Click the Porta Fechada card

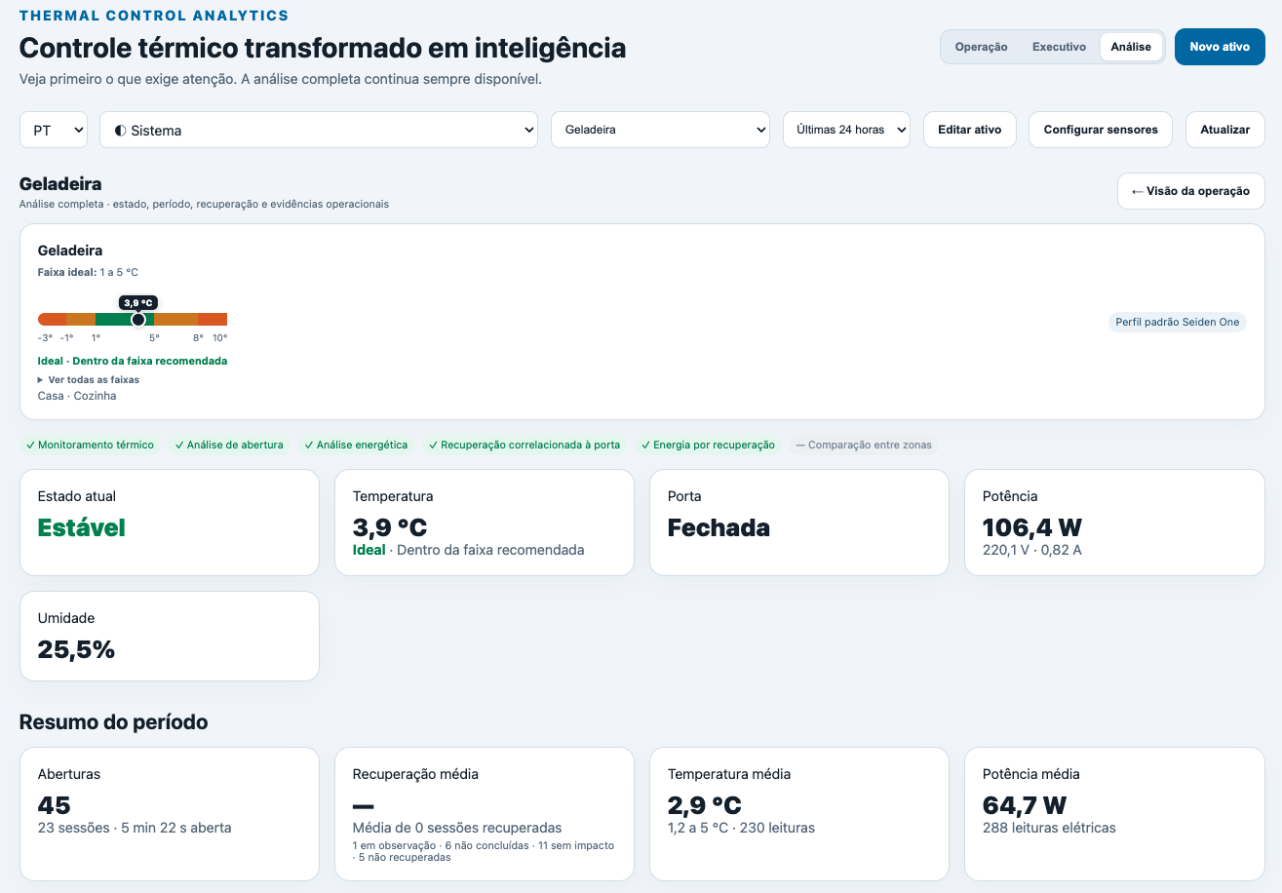tap(799, 523)
